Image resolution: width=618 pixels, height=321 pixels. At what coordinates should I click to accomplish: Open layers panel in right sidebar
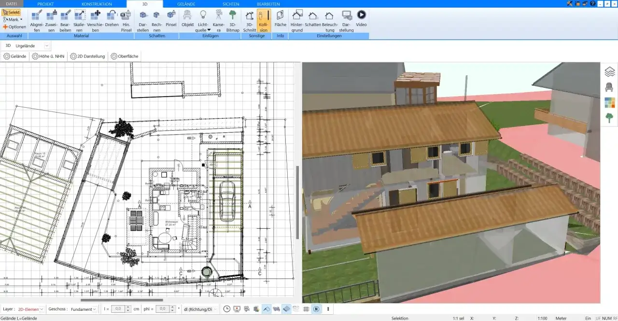609,72
